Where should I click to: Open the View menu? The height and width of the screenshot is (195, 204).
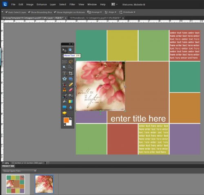pyautogui.click(x=81, y=4)
